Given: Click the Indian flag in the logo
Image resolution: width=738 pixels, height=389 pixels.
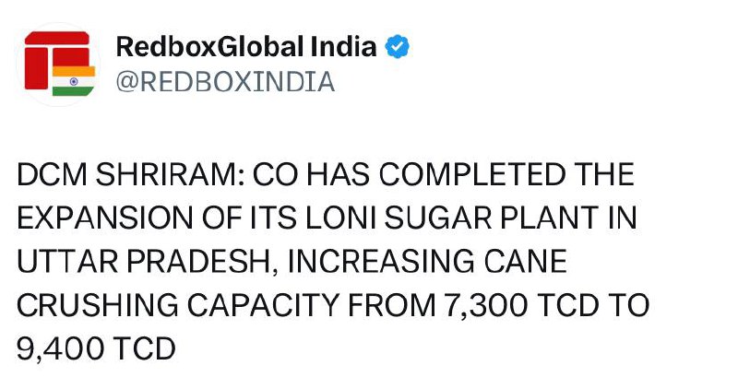Looking at the screenshot, I should tap(74, 81).
